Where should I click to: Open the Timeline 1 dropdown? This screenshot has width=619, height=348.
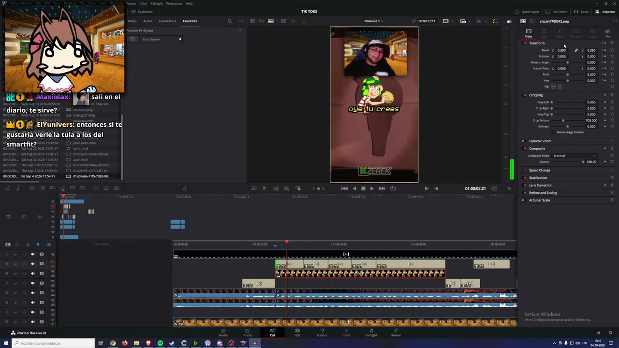pyautogui.click(x=373, y=21)
